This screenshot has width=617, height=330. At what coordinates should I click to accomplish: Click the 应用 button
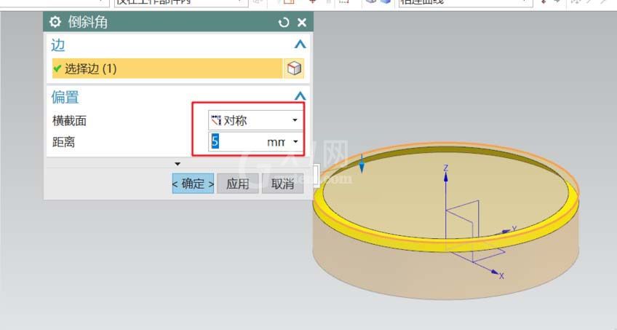238,184
